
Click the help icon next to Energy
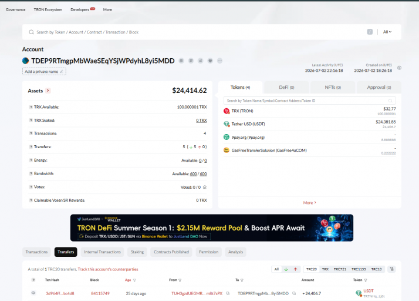pyautogui.click(x=31, y=160)
